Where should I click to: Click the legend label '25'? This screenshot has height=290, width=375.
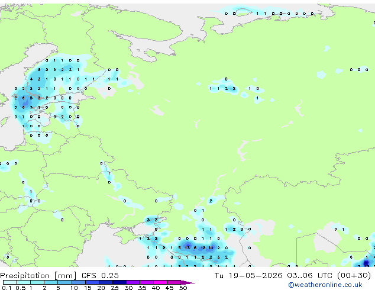pyautogui.click(x=115, y=288)
